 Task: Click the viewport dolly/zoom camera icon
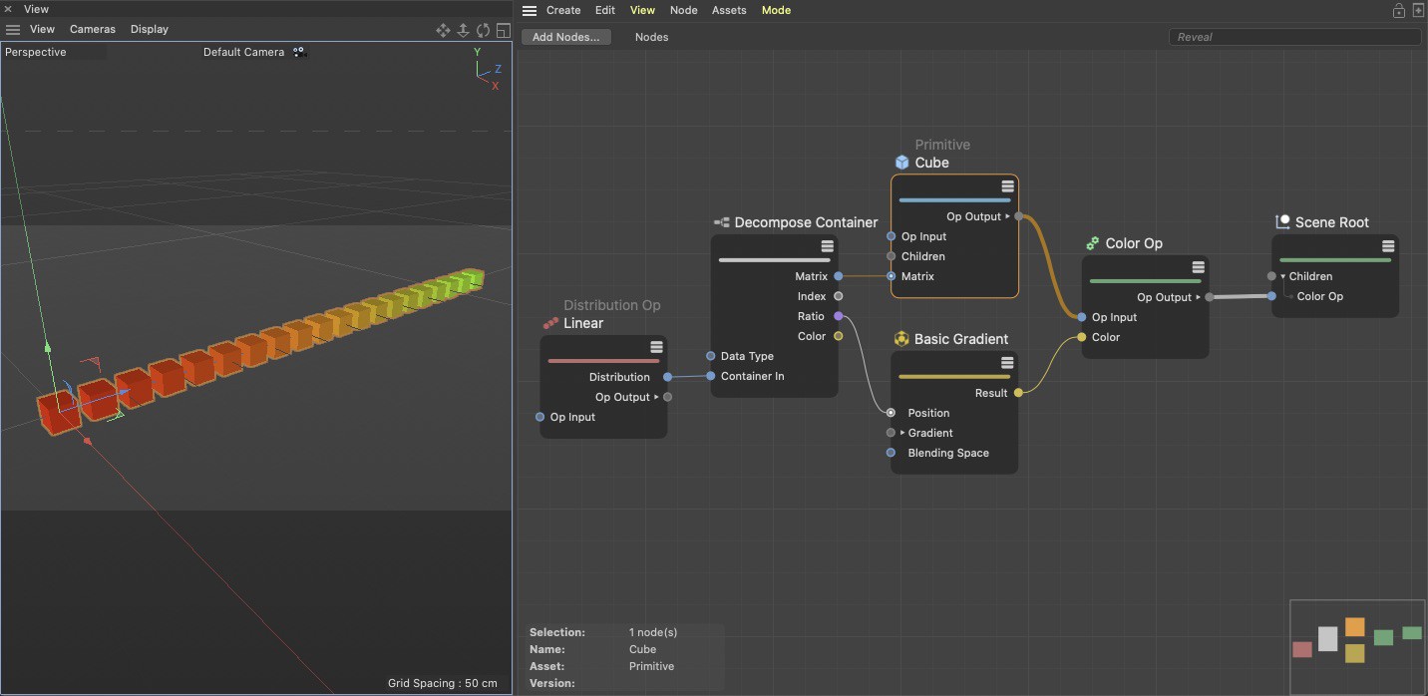(463, 30)
